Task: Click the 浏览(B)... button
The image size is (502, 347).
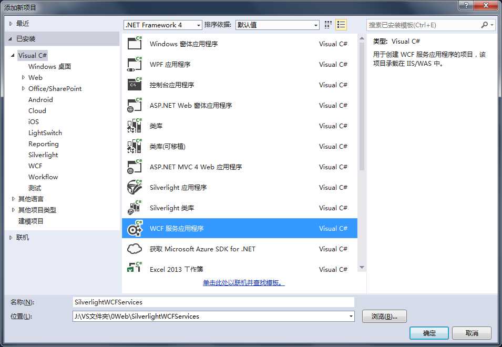Action: pos(384,317)
